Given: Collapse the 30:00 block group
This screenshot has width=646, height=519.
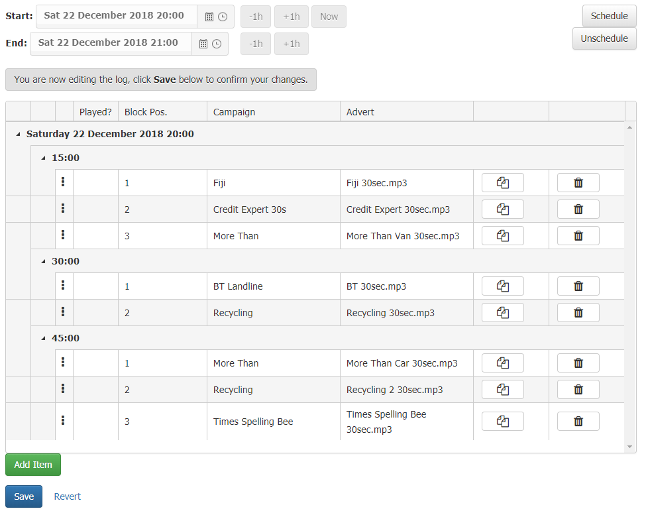Looking at the screenshot, I should pyautogui.click(x=43, y=262).
